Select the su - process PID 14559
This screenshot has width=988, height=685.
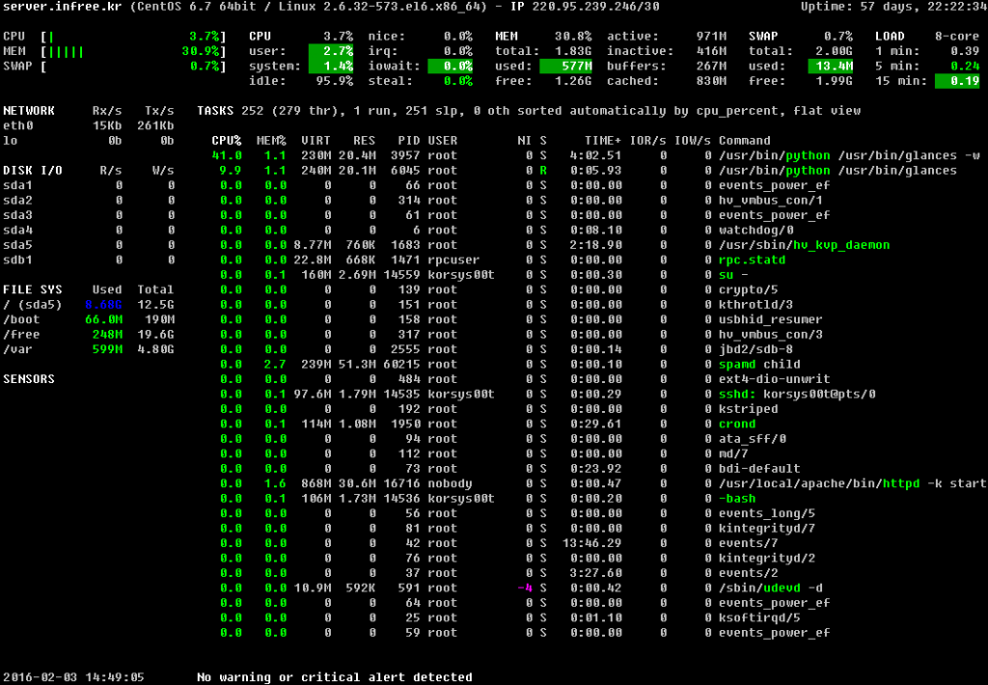pyautogui.click(x=484, y=275)
